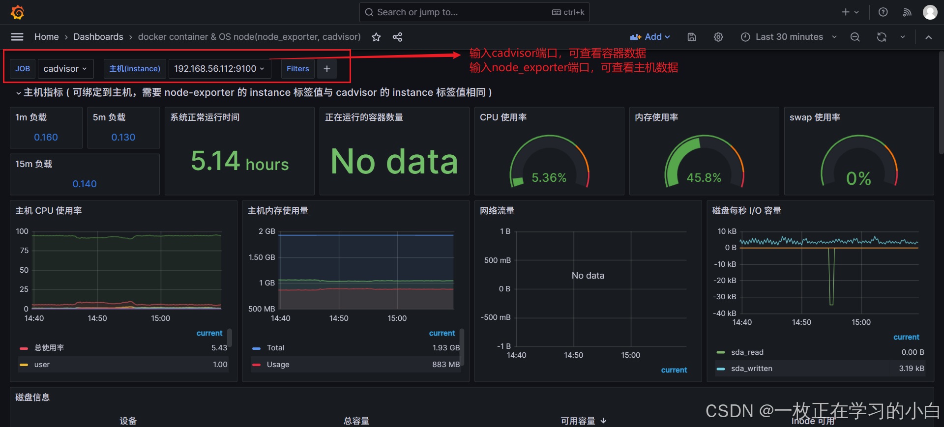The height and width of the screenshot is (427, 944).
Task: Share the dashboard via share icon
Action: click(397, 37)
